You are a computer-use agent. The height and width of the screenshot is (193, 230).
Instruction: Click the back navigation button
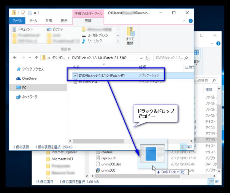coord(15,58)
